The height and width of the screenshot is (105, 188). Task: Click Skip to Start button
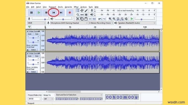[x=54, y=13]
